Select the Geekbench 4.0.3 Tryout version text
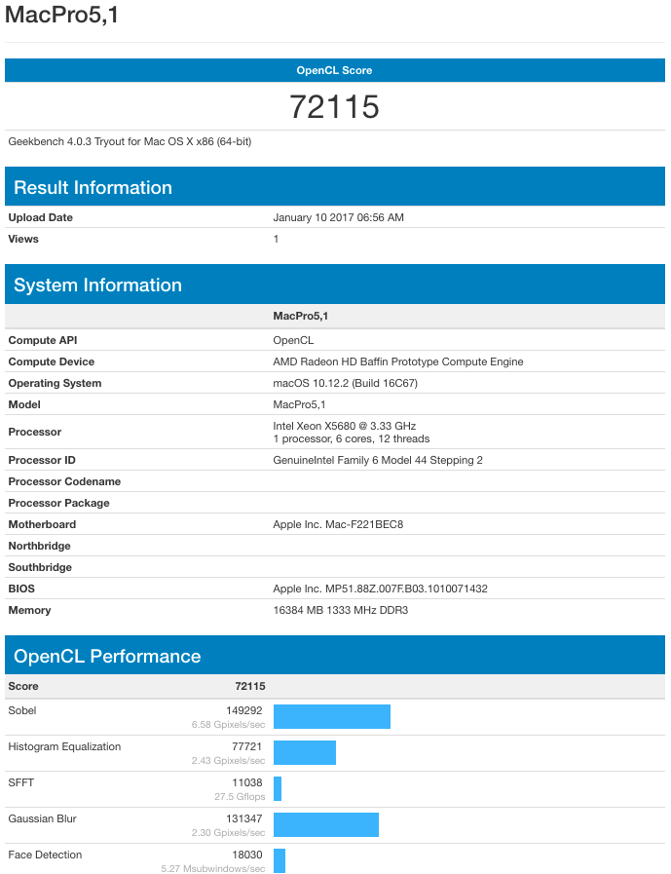Screen dimensions: 671x874 (130, 141)
